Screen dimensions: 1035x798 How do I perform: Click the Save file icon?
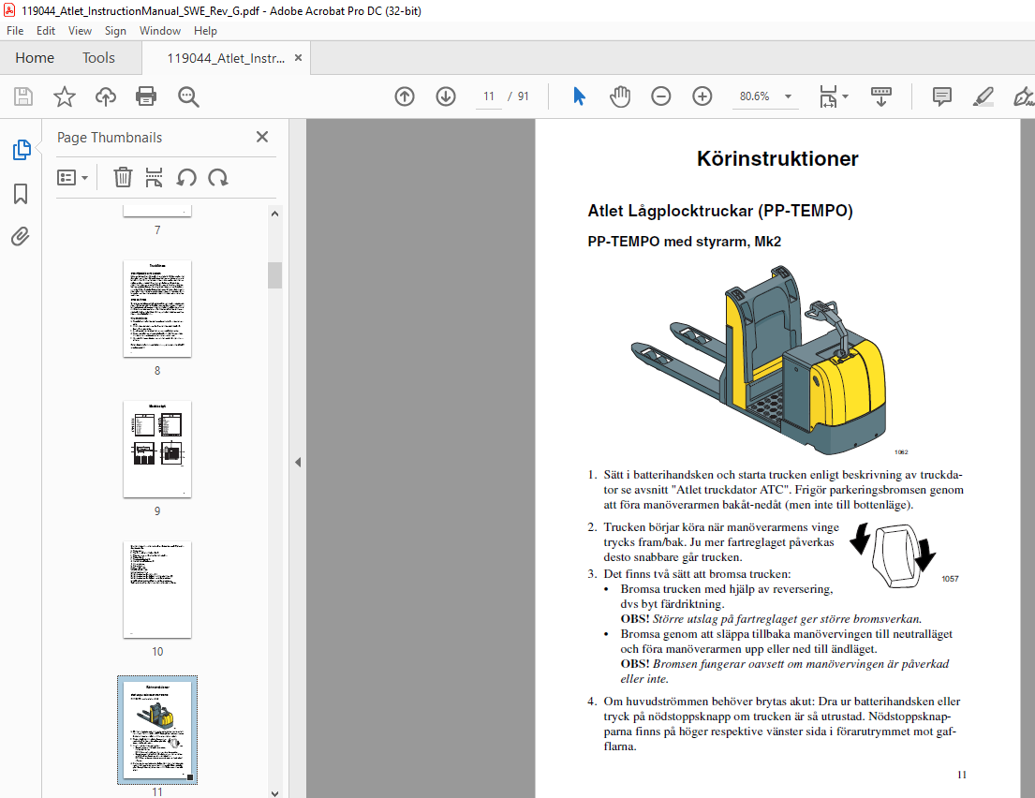point(23,96)
